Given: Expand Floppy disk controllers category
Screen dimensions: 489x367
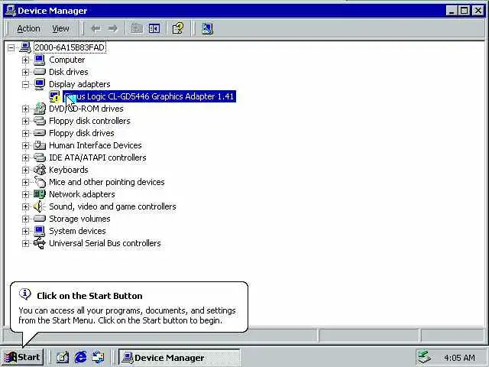Looking at the screenshot, I should 25,121.
